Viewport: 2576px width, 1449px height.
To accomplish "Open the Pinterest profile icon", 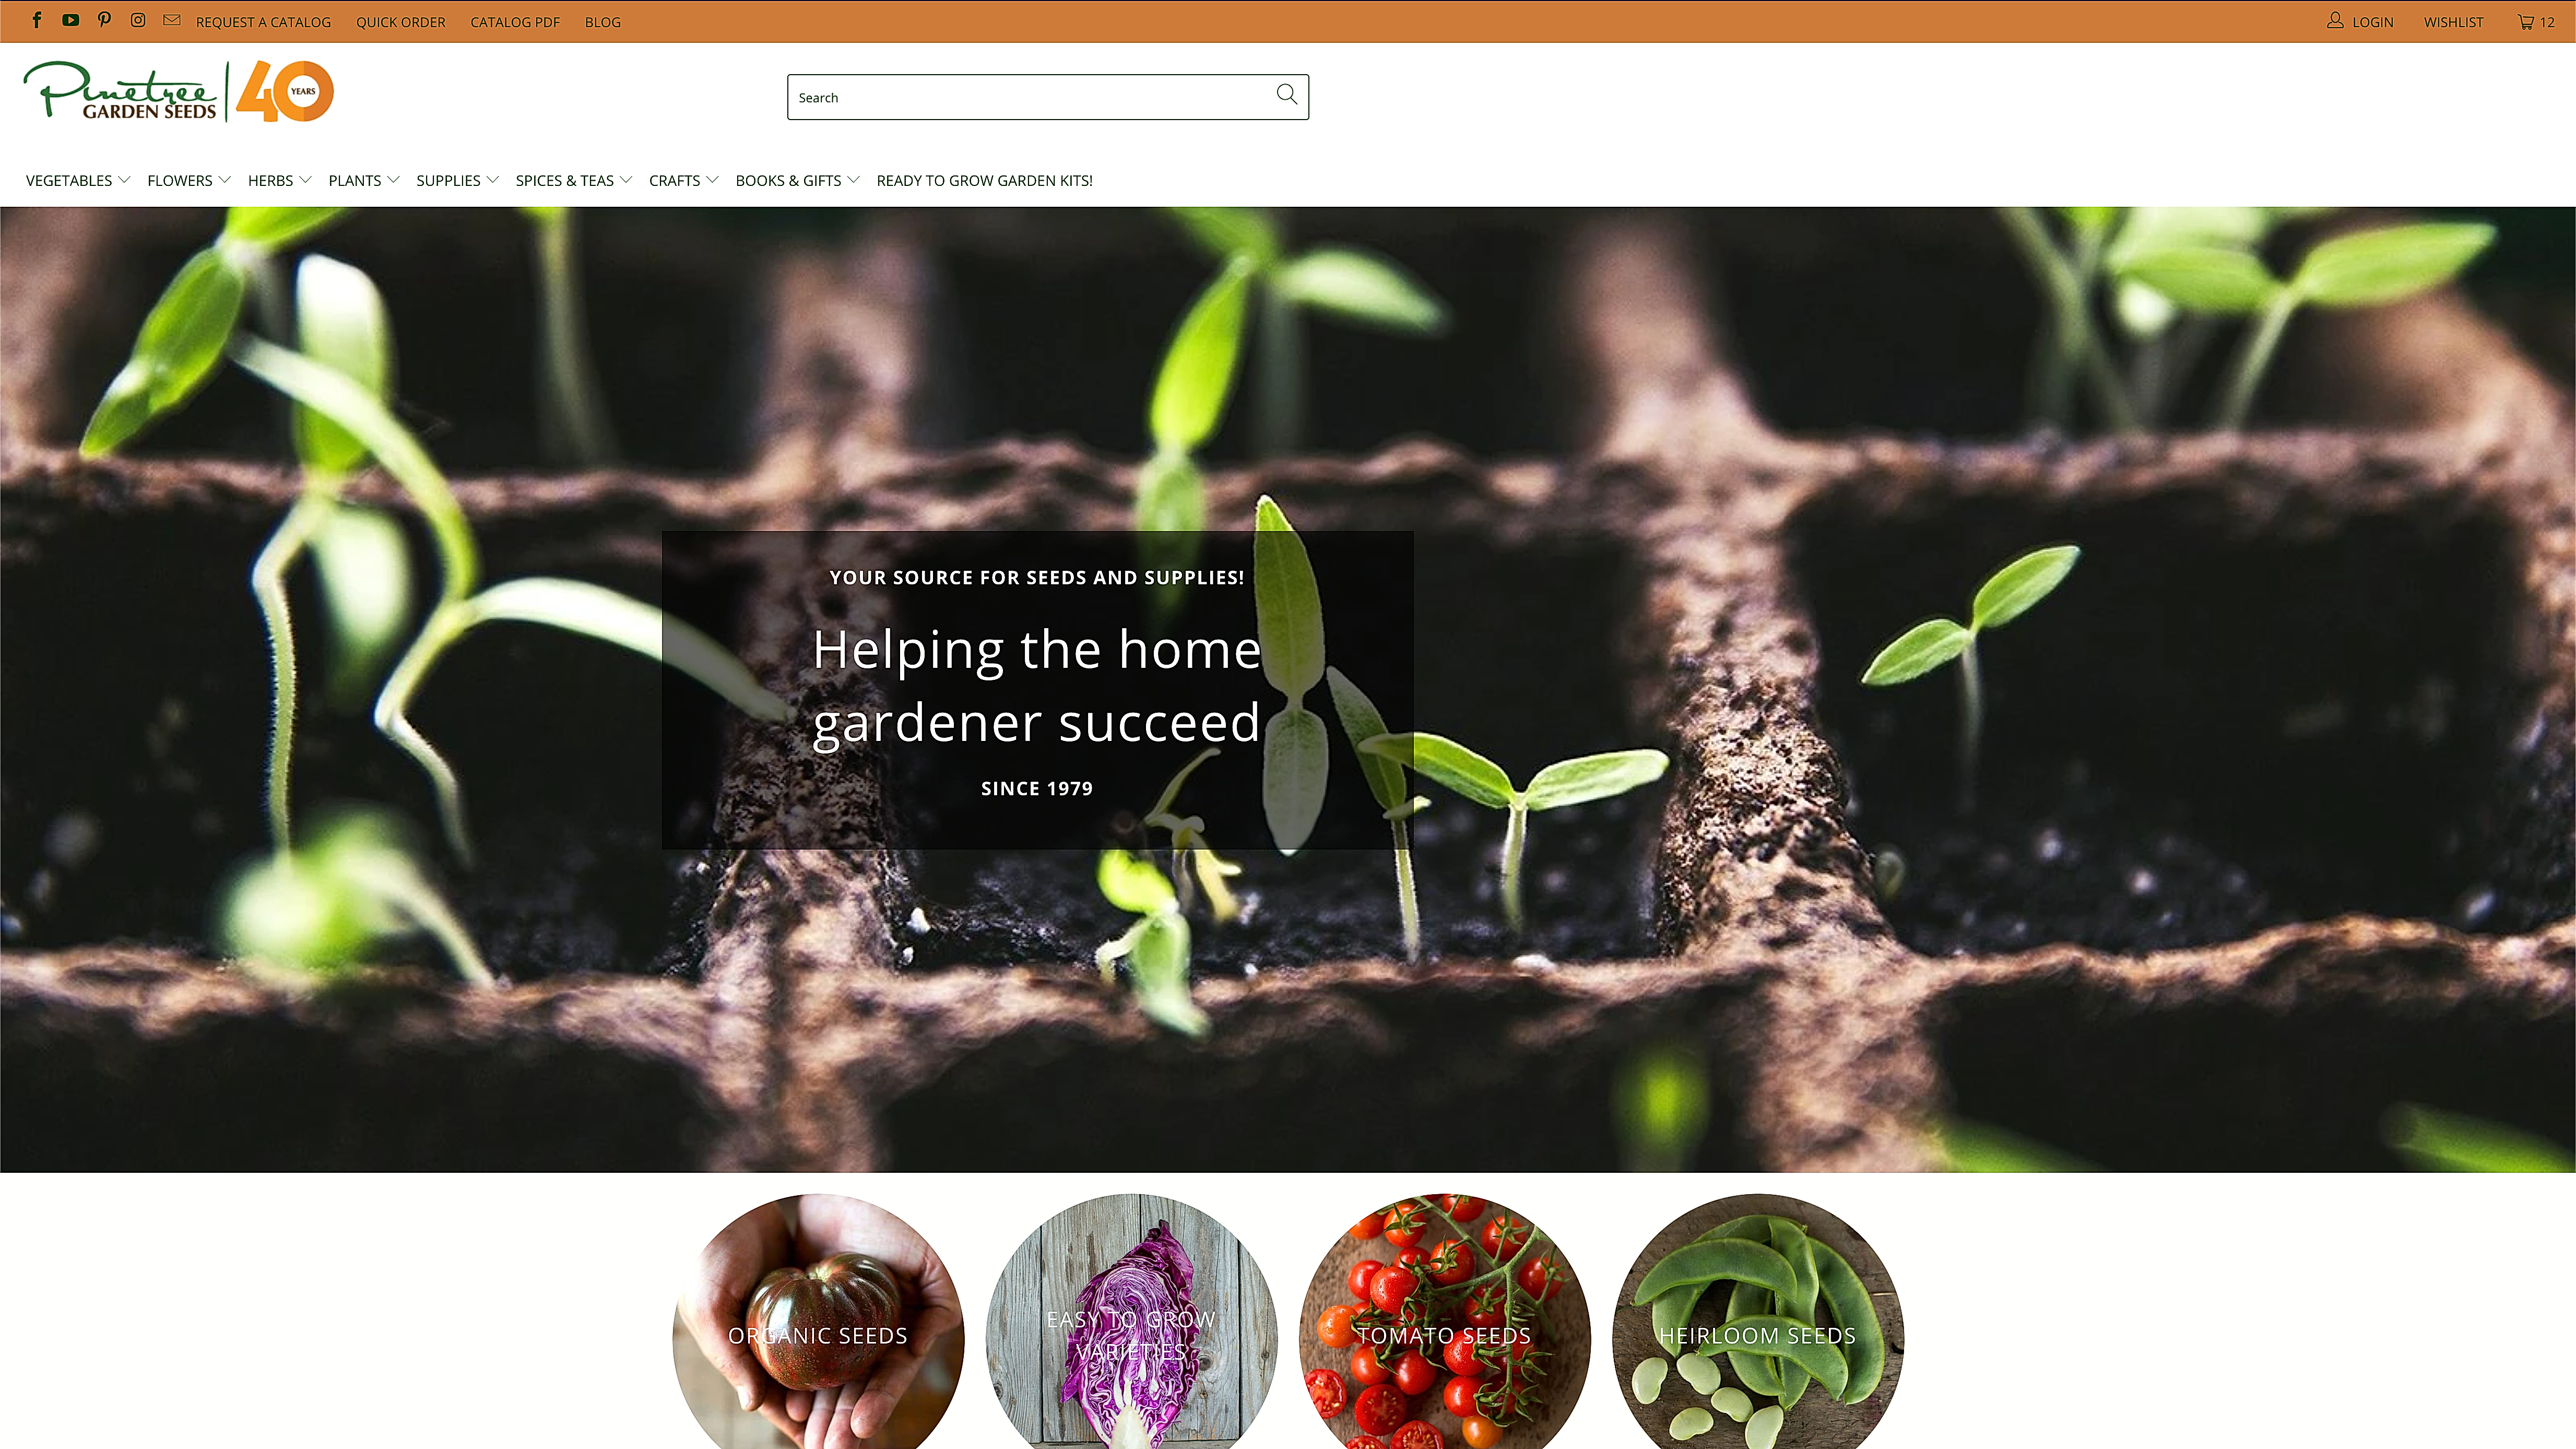I will [104, 20].
